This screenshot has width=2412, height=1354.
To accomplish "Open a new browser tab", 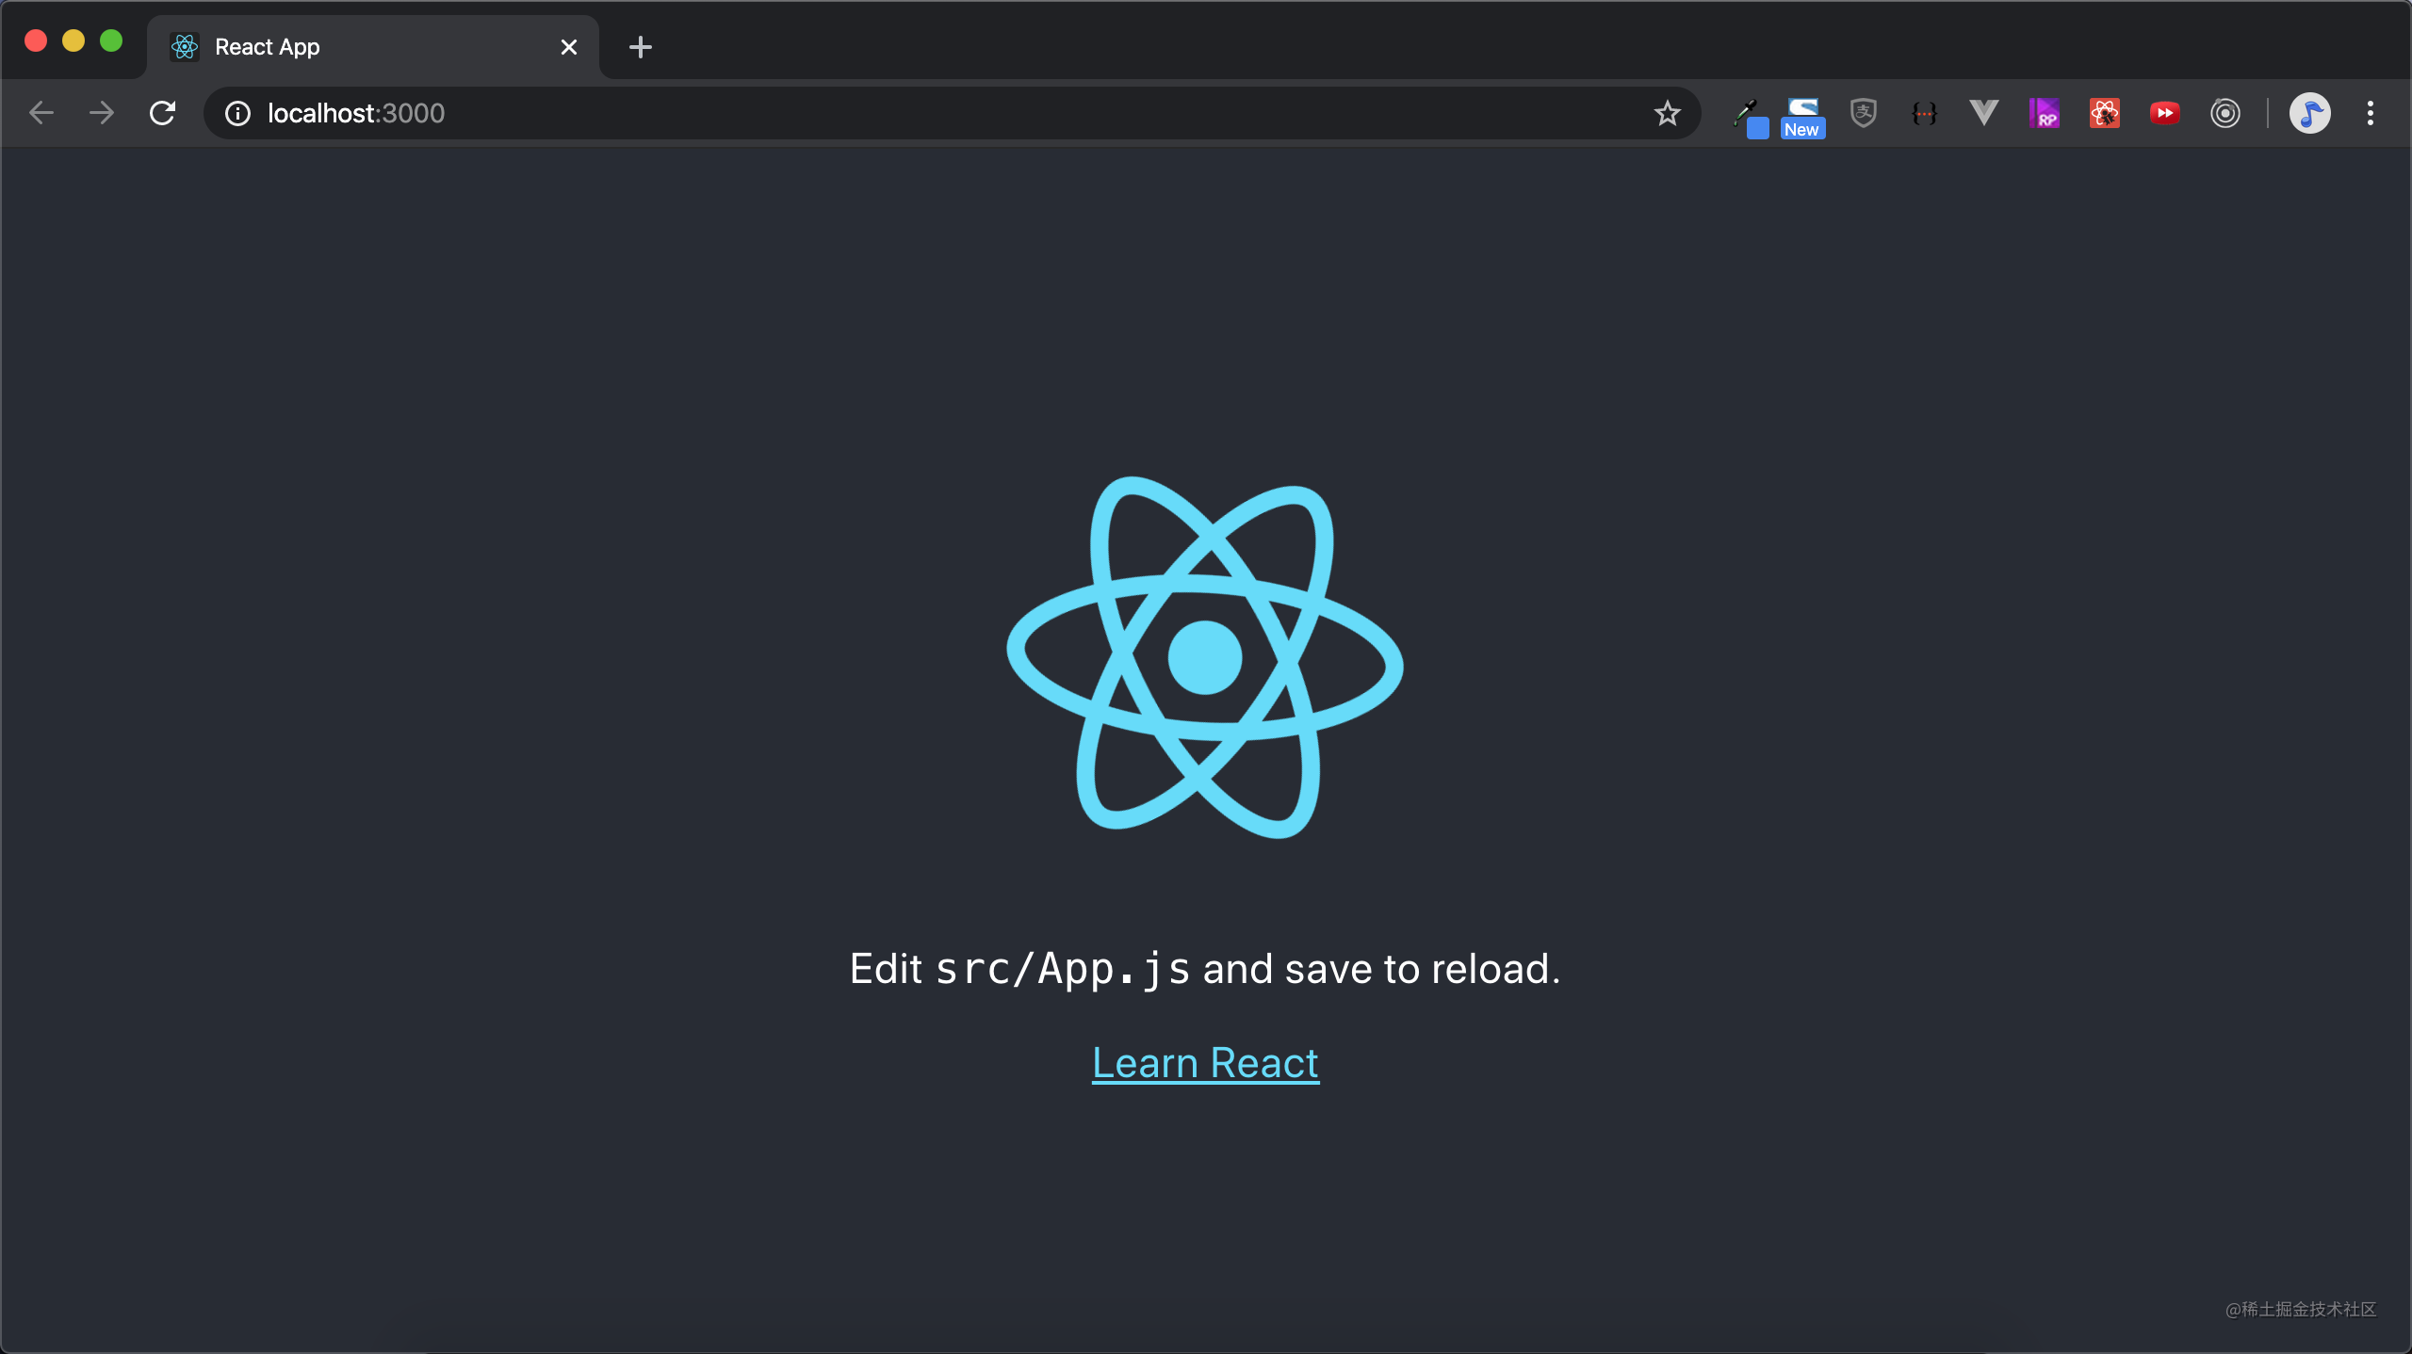I will click(641, 47).
